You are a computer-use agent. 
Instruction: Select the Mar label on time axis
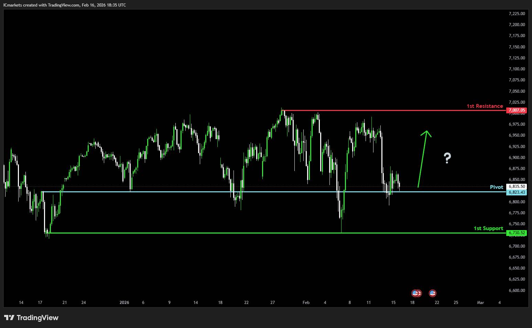click(x=480, y=303)
